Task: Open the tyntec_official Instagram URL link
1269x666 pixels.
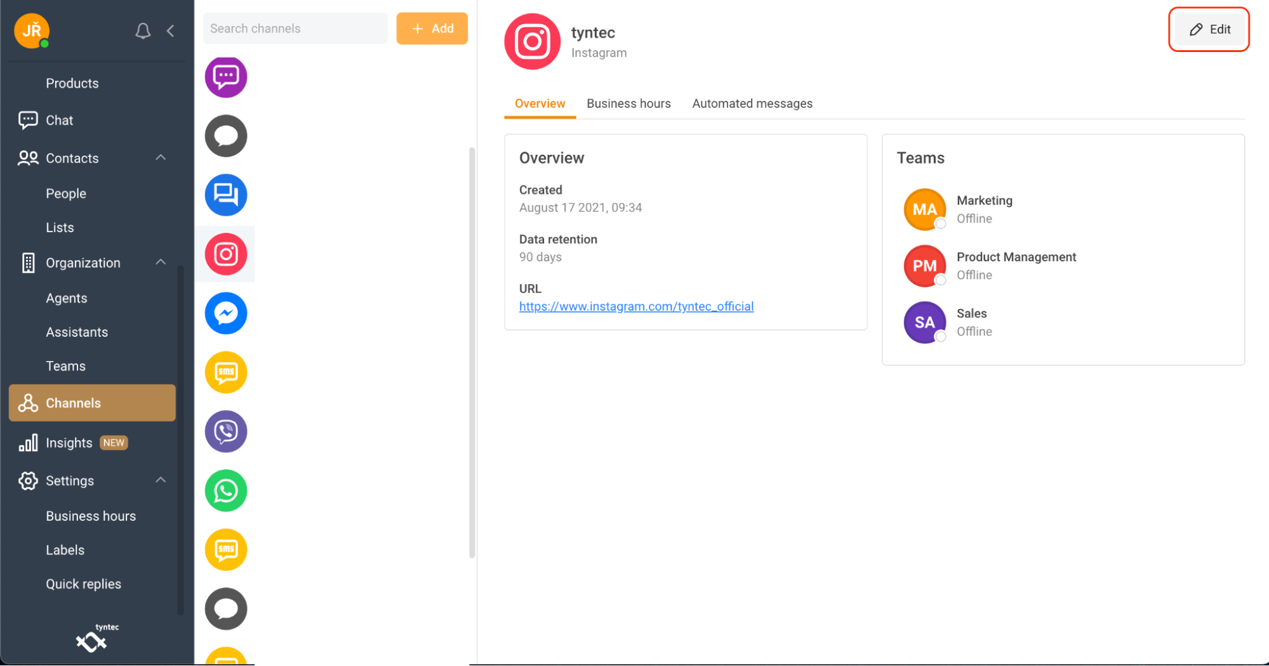Action: (636, 306)
